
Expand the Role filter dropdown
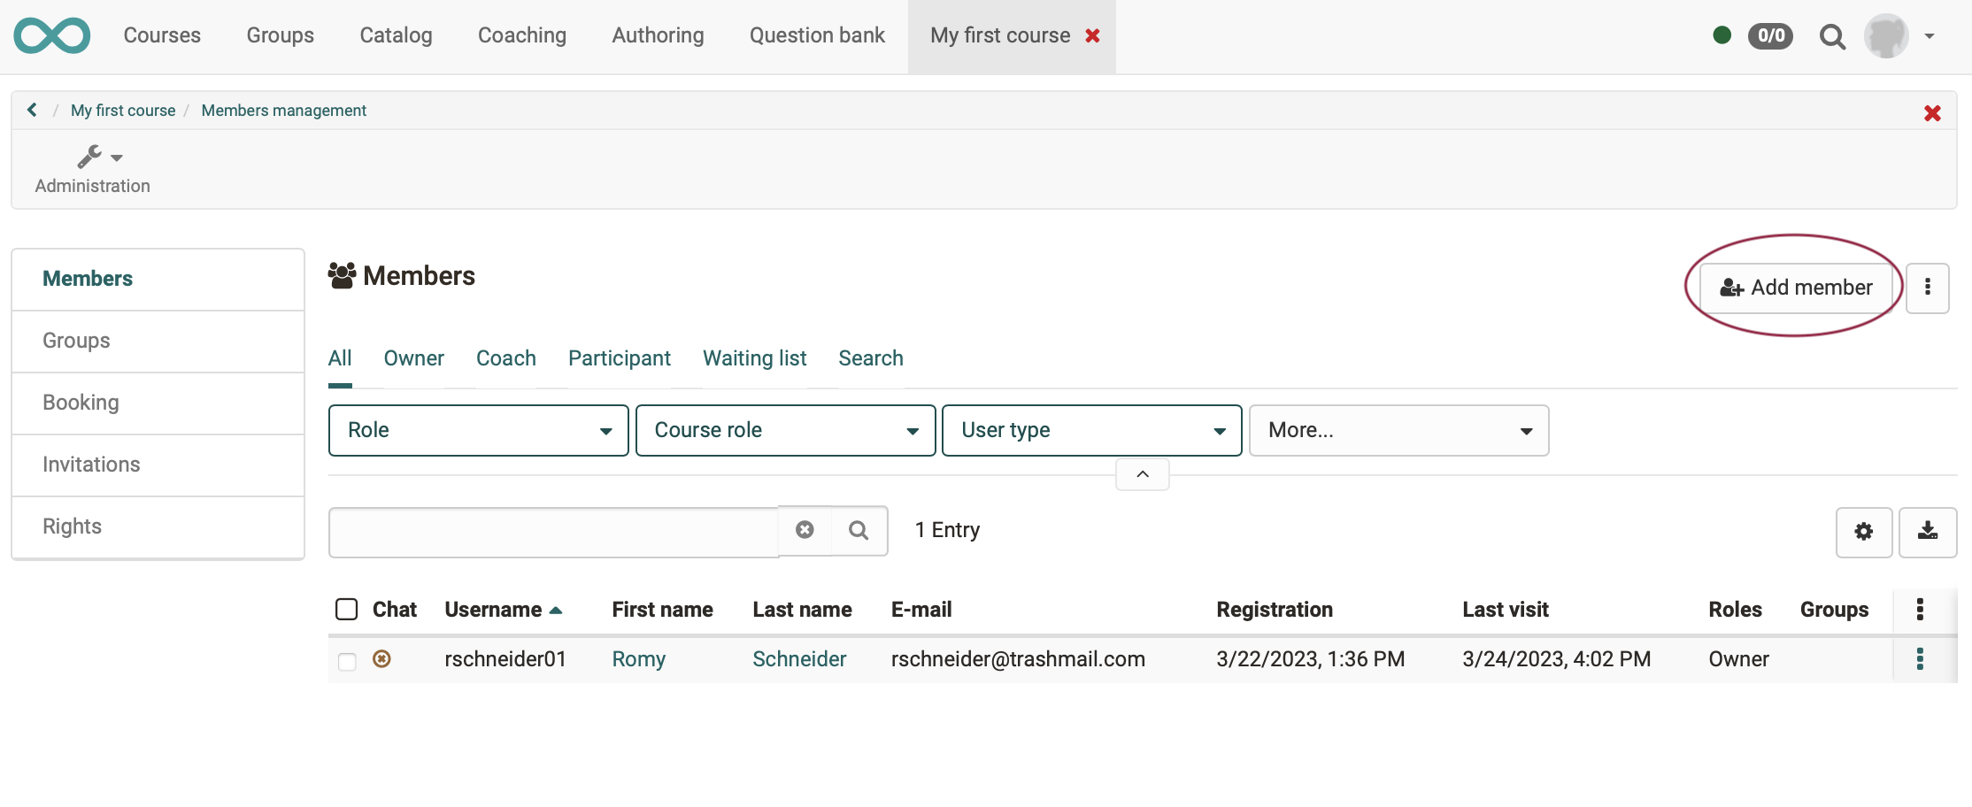[478, 431]
